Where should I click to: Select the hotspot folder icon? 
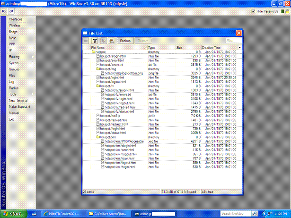[x=93, y=52]
